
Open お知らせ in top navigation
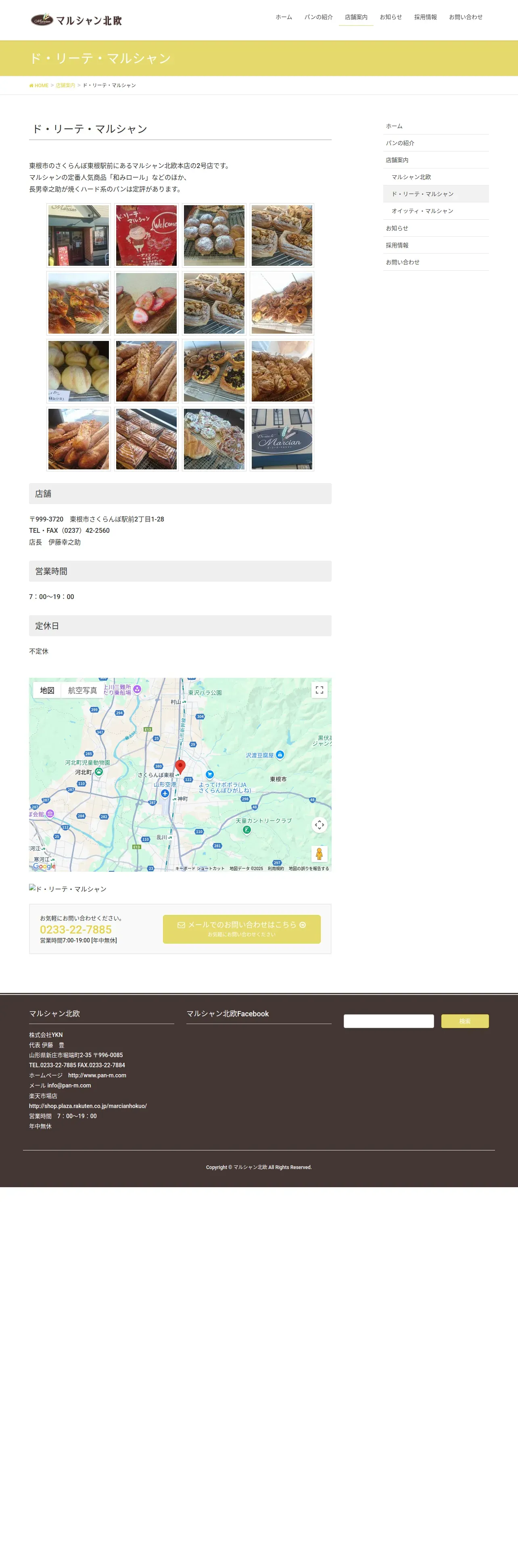(x=390, y=17)
